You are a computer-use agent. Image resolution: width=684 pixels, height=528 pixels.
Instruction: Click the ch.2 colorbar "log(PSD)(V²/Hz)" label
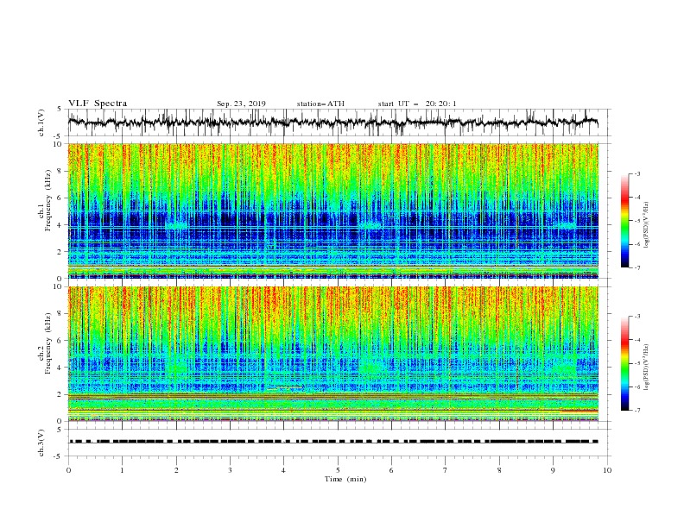[647, 368]
